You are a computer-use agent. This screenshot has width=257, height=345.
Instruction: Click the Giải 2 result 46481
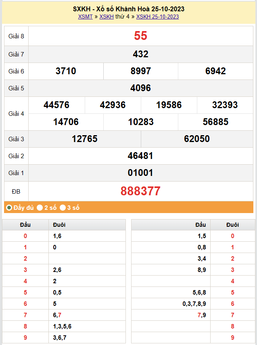click(x=140, y=156)
